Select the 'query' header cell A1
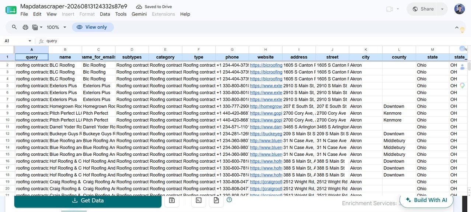 [x=32, y=57]
